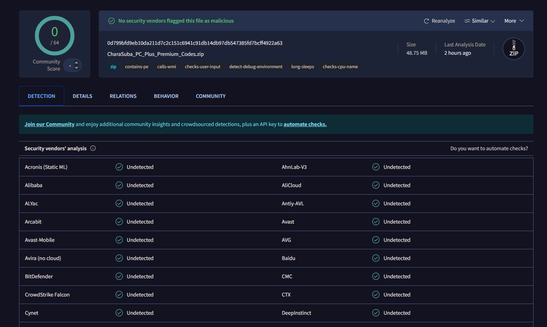Click the Avira (no cloud) vendor name
Screen dimensions: 547x327
pos(43,258)
